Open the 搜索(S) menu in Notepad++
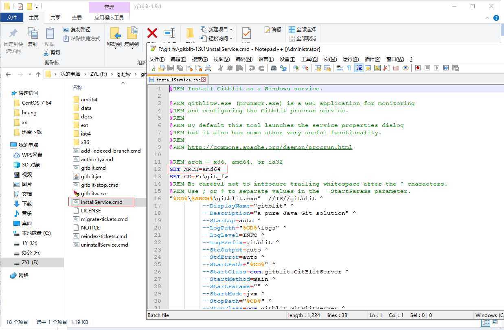 click(200, 59)
